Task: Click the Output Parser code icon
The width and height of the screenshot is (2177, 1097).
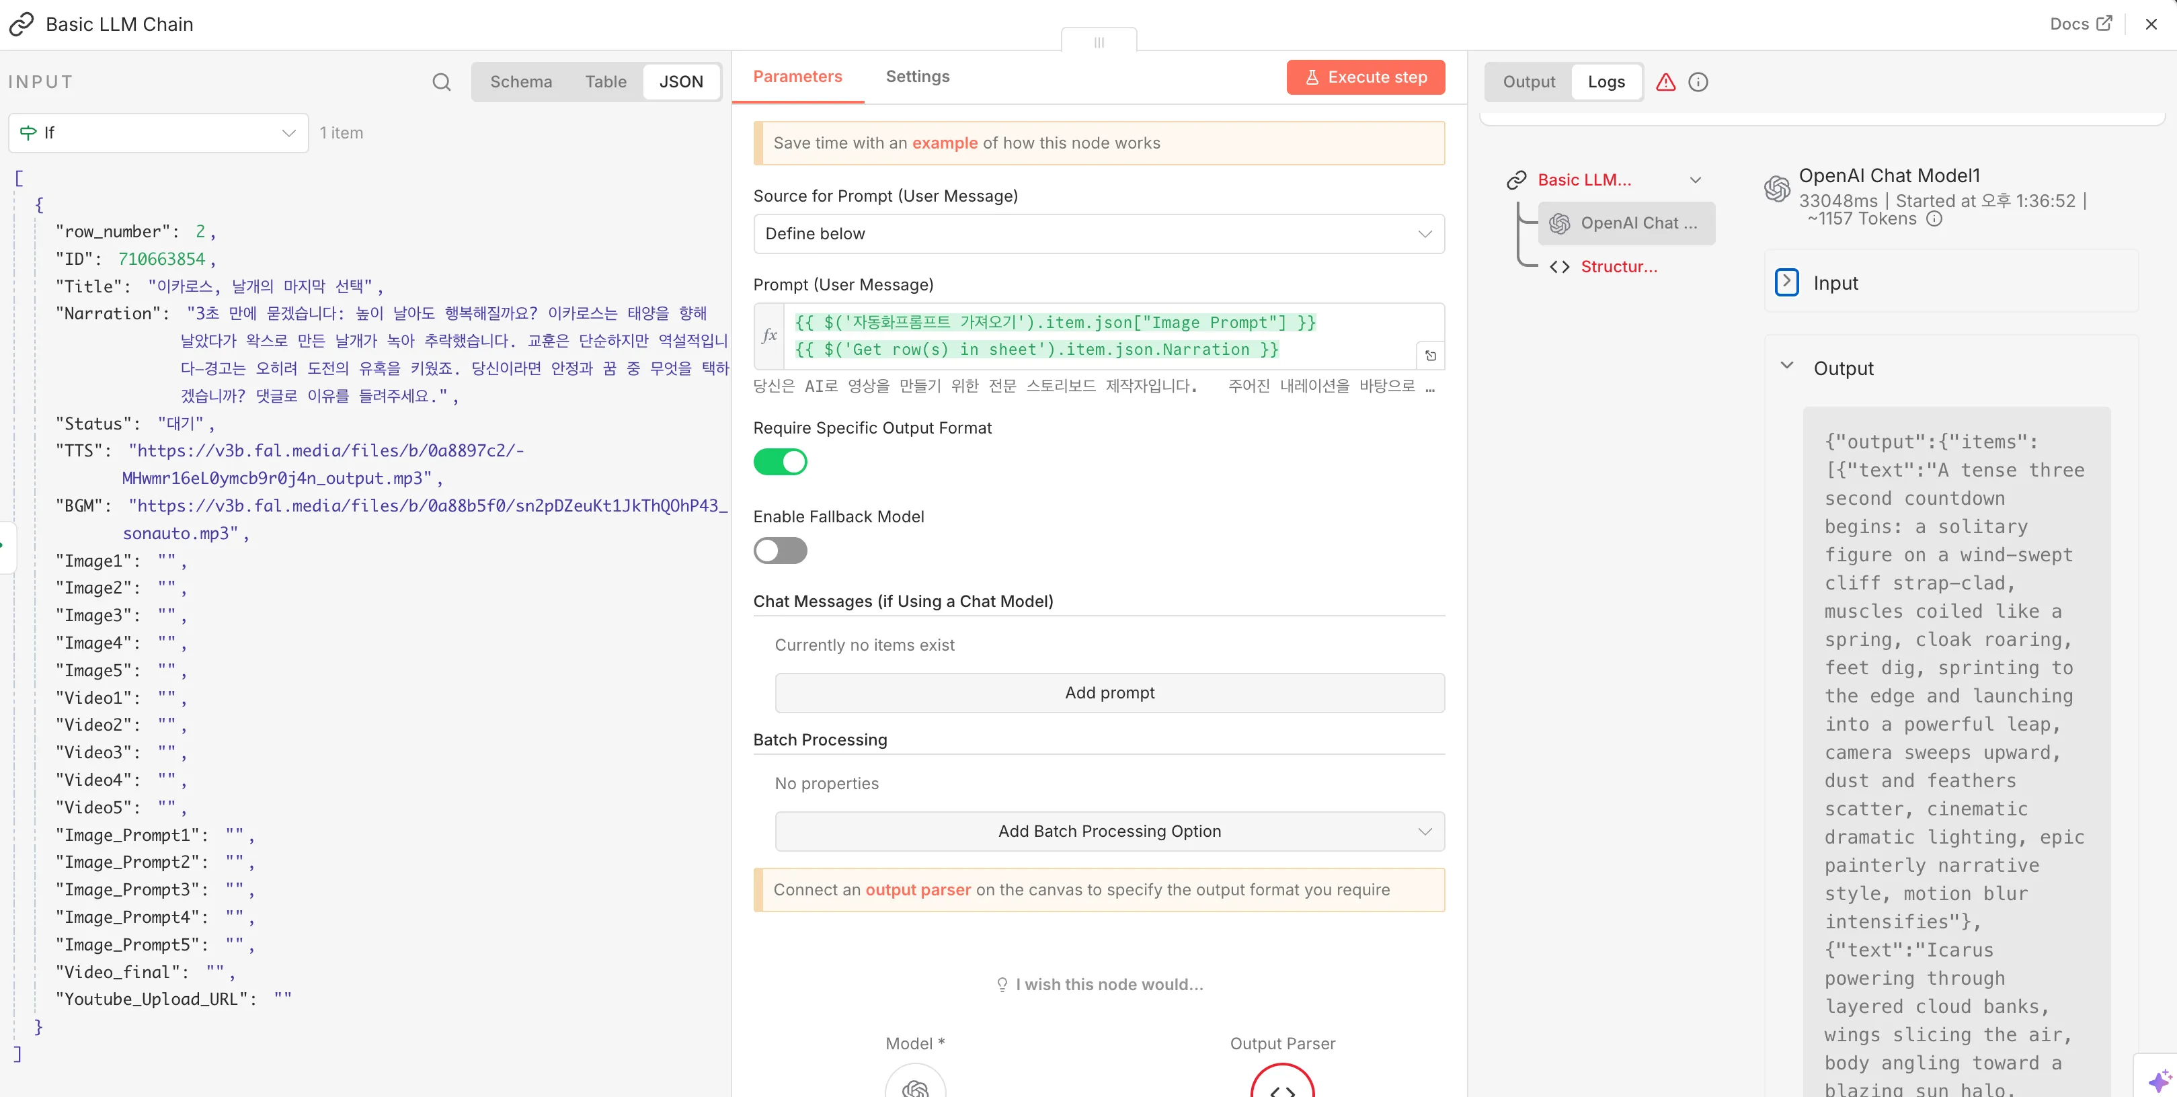Action: tap(1282, 1086)
